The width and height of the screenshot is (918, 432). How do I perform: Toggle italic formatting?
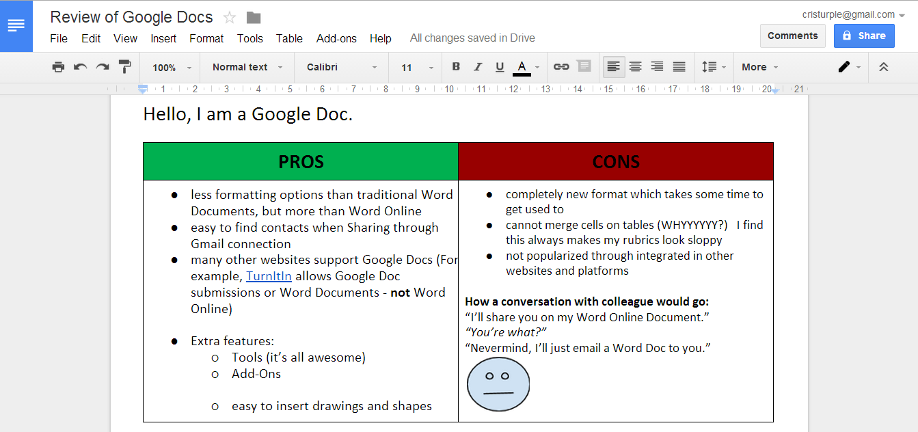pos(478,67)
